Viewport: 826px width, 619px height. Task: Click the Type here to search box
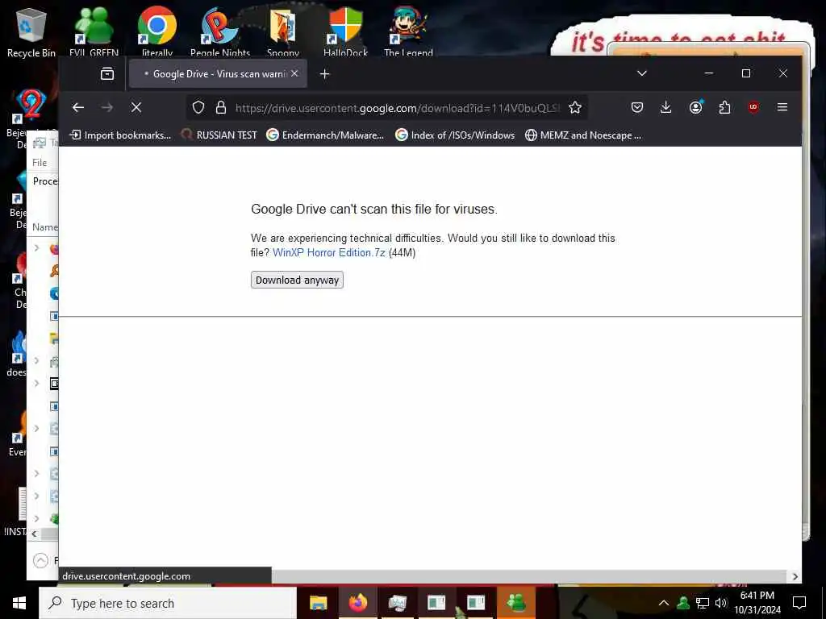click(x=168, y=603)
